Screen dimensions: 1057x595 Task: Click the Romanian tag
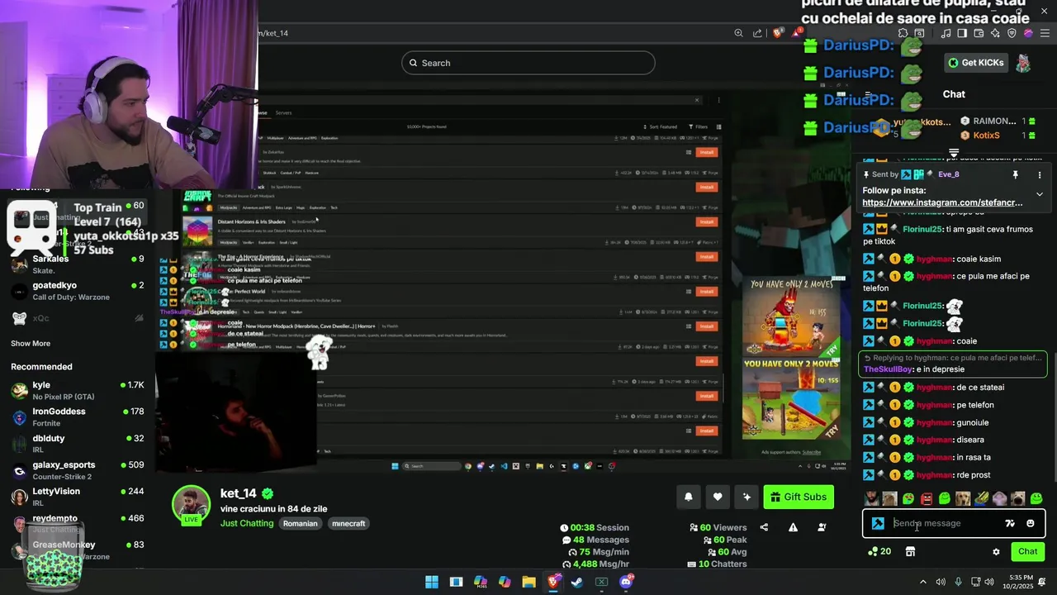click(x=300, y=523)
